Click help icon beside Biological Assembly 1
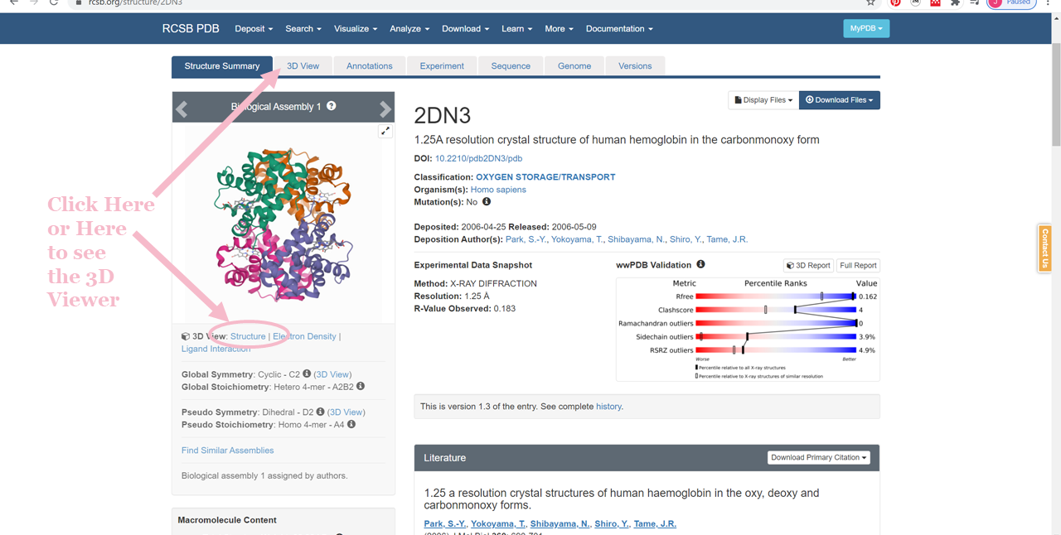The height and width of the screenshot is (535, 1061). tap(332, 106)
